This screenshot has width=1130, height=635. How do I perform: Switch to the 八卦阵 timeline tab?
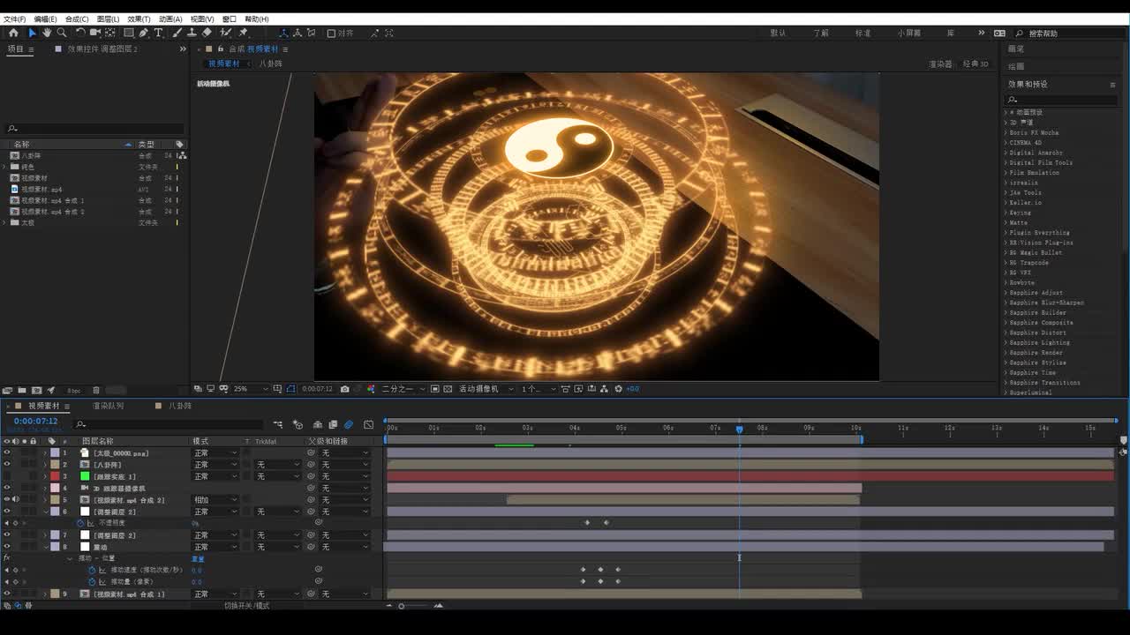179,406
